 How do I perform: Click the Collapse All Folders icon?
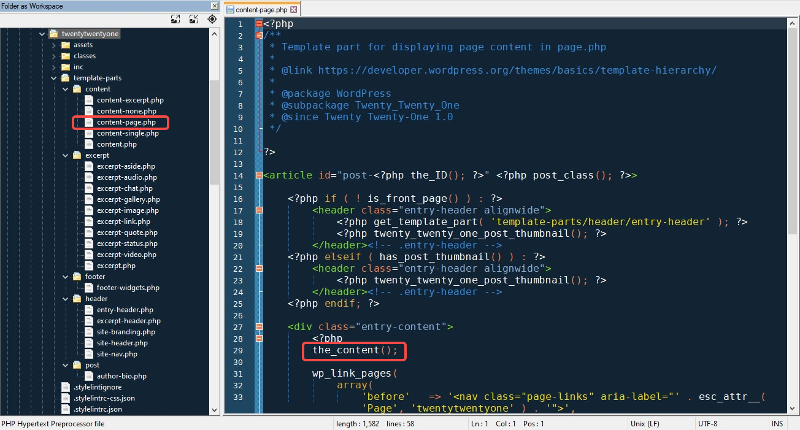click(x=194, y=19)
